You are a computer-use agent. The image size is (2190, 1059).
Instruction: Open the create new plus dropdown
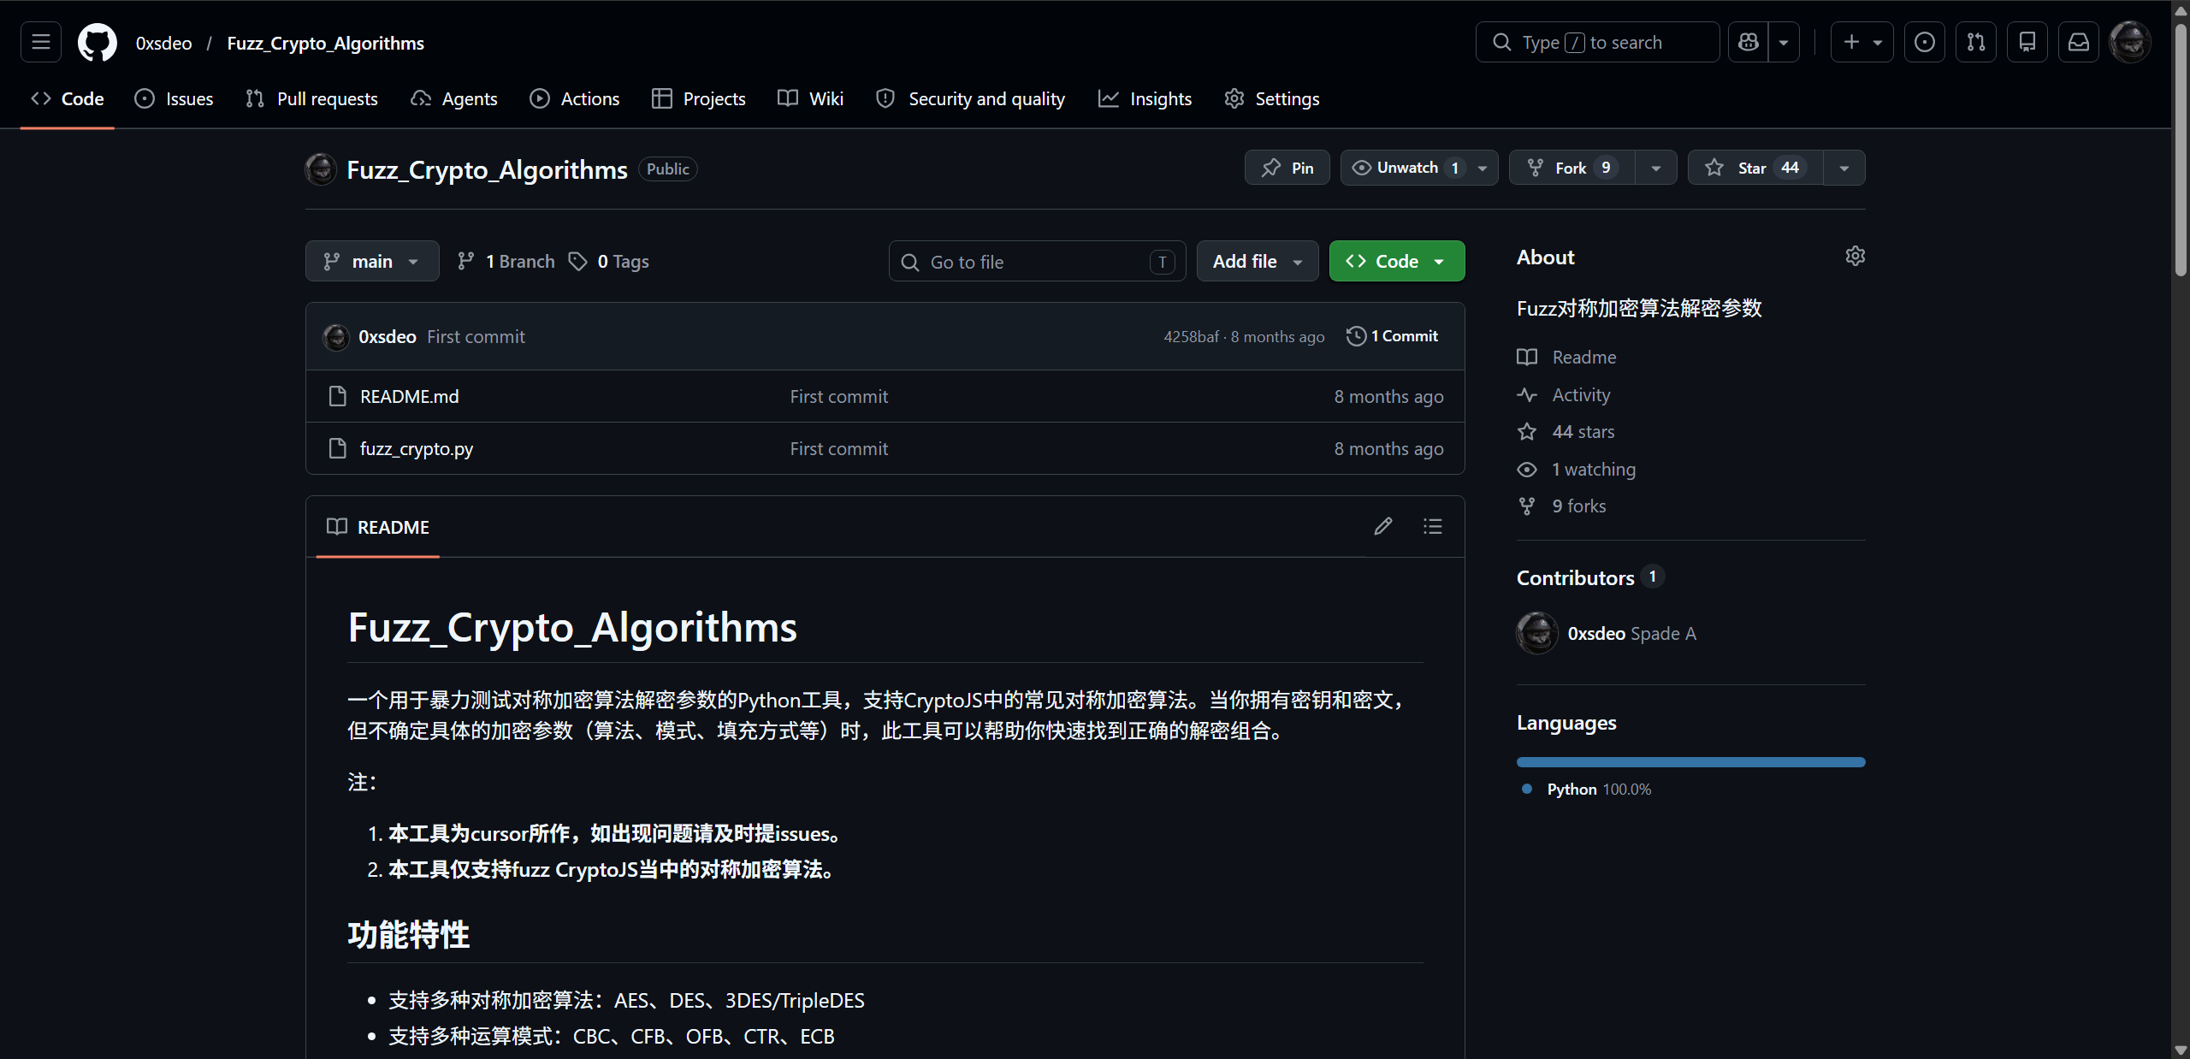click(1862, 42)
